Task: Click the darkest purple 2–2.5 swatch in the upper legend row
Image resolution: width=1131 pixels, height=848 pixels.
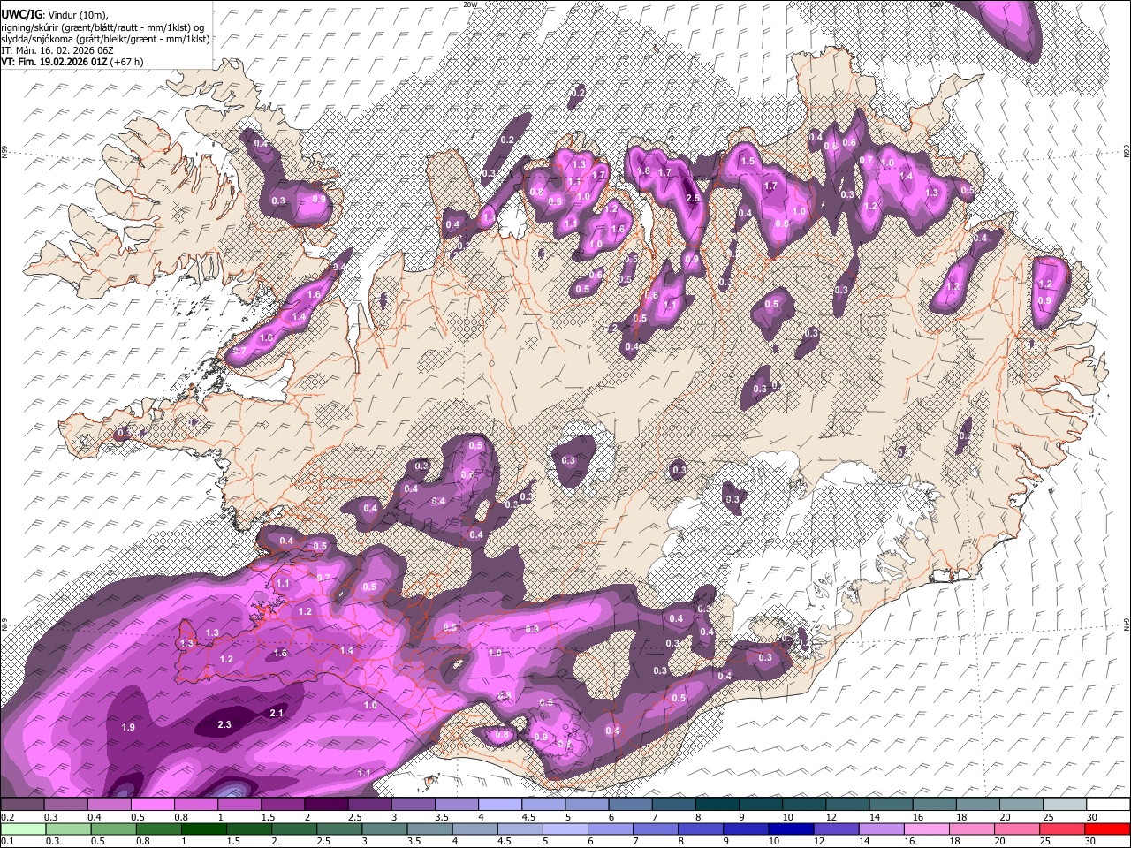Action: coord(326,805)
